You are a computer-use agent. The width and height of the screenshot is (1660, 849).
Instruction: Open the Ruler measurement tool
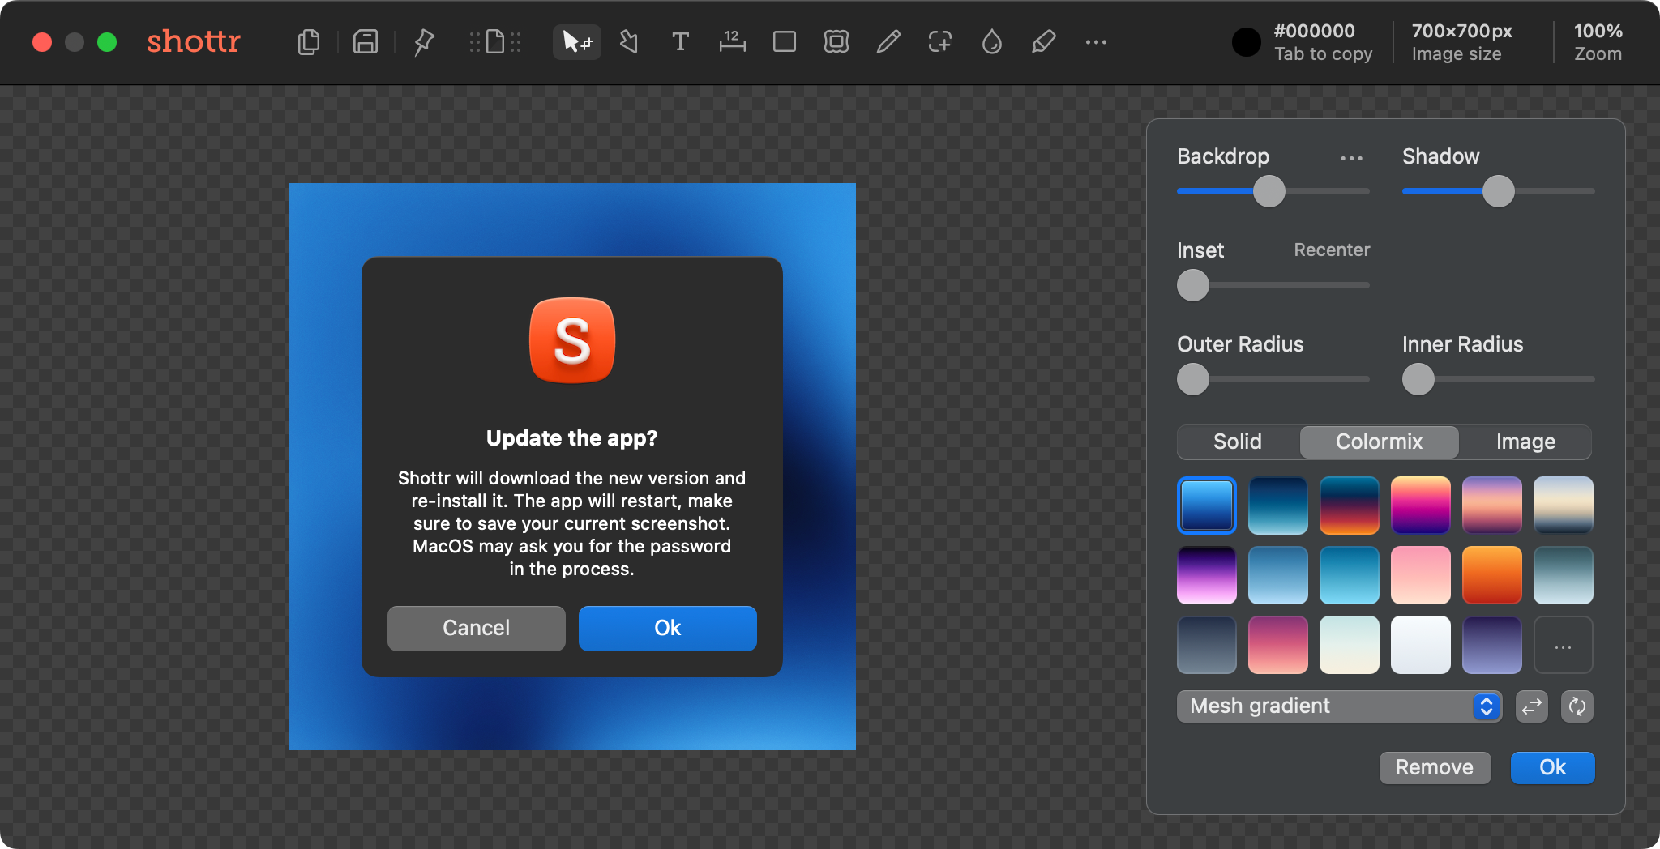pyautogui.click(x=732, y=42)
